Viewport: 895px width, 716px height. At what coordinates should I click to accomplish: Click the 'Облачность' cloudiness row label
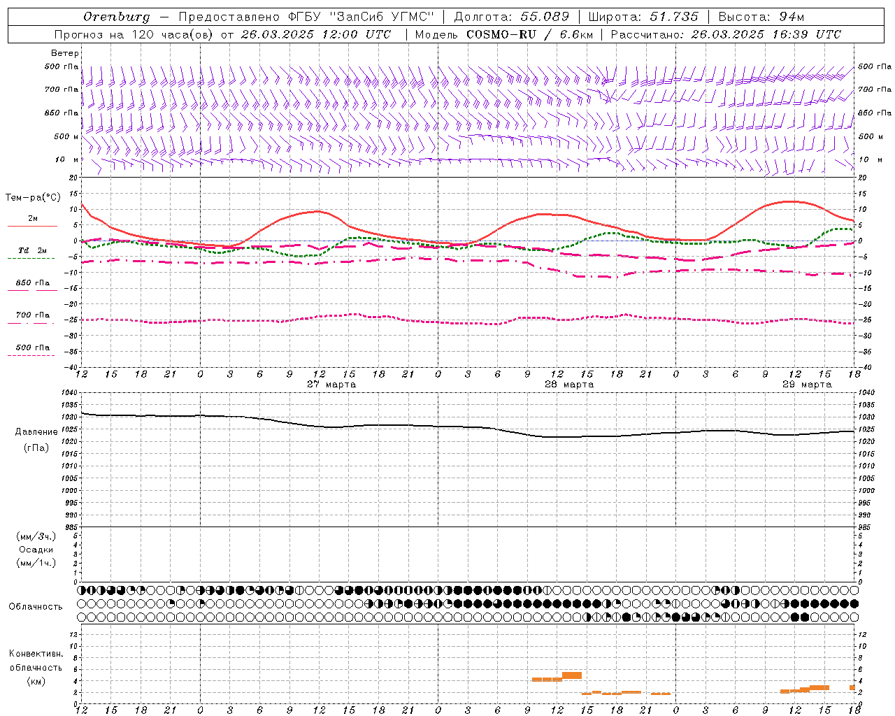[x=36, y=607]
